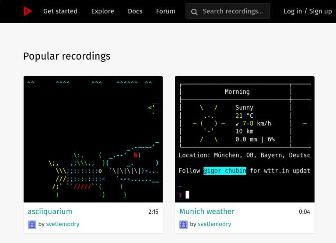Visit svetlemodry profile under Munich weather
This screenshot has width=336, height=243.
pyautogui.click(x=214, y=224)
